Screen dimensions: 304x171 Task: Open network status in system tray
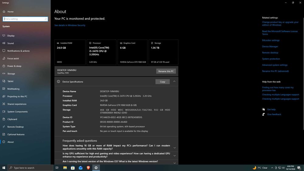[280, 168]
